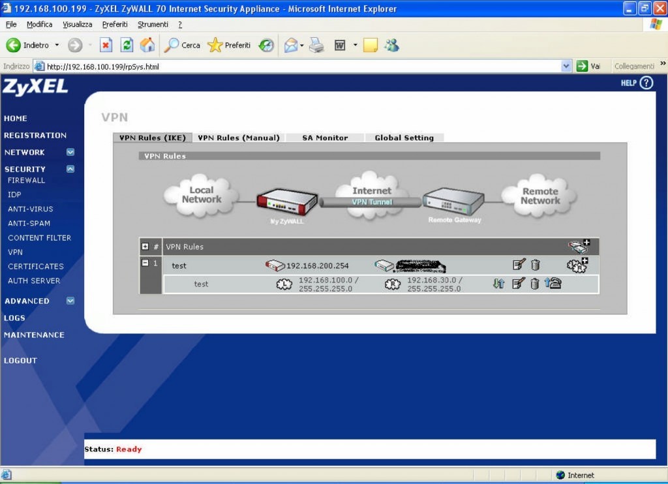This screenshot has height=484, width=668.
Task: Click the Messenger people toolbar icon
Action: [x=391, y=45]
